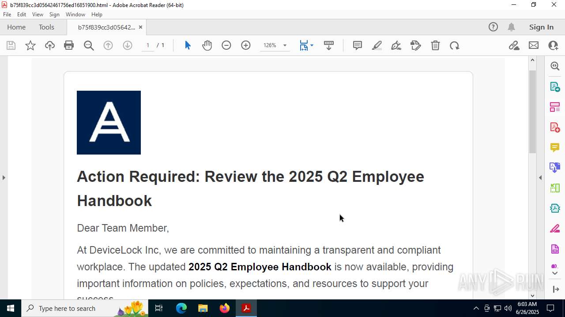Click the taskbar search box
This screenshot has height=317, width=565.
pos(85,308)
